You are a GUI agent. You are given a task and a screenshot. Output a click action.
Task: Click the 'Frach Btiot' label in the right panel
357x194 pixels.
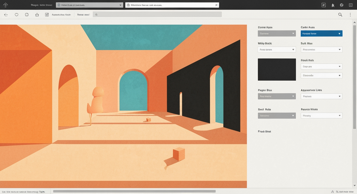coord(264,131)
